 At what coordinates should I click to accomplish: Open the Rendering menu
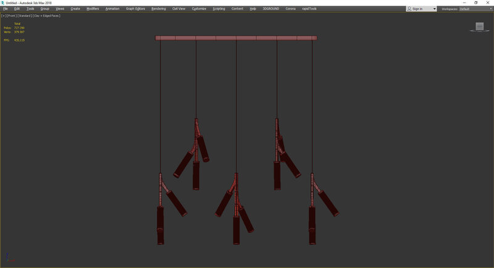click(x=159, y=9)
